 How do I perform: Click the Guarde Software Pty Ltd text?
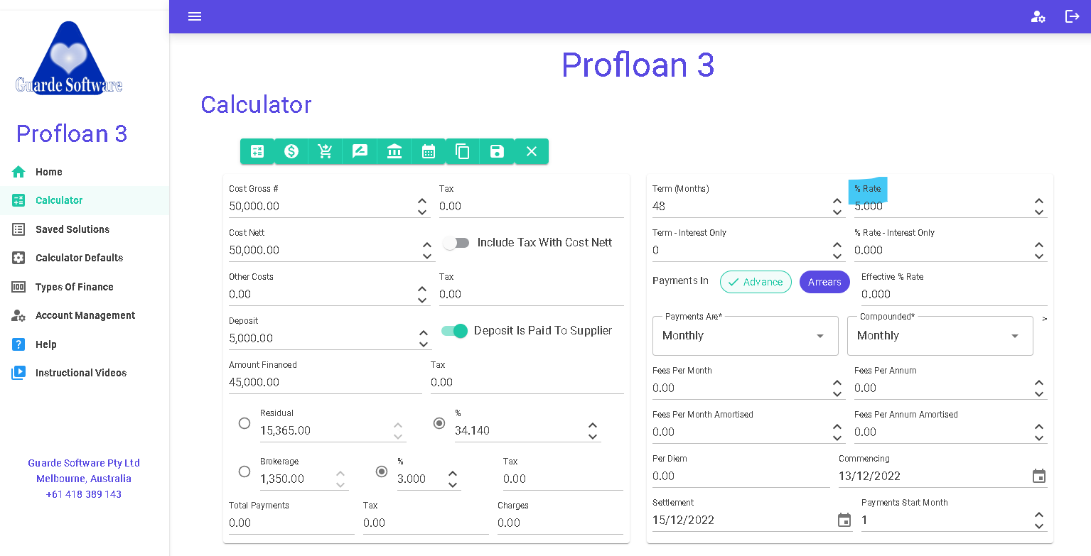[x=84, y=463]
